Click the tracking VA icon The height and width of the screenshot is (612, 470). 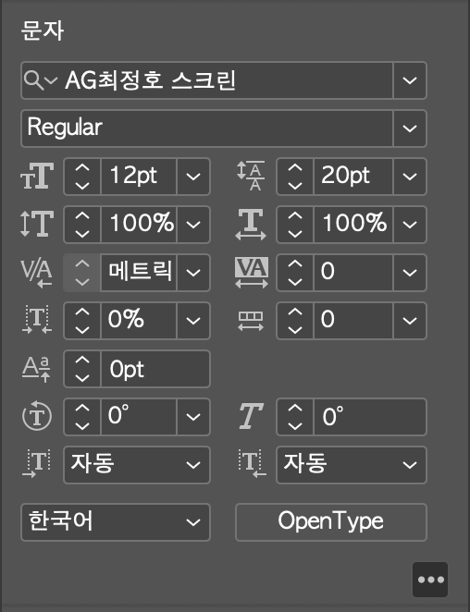pos(252,273)
